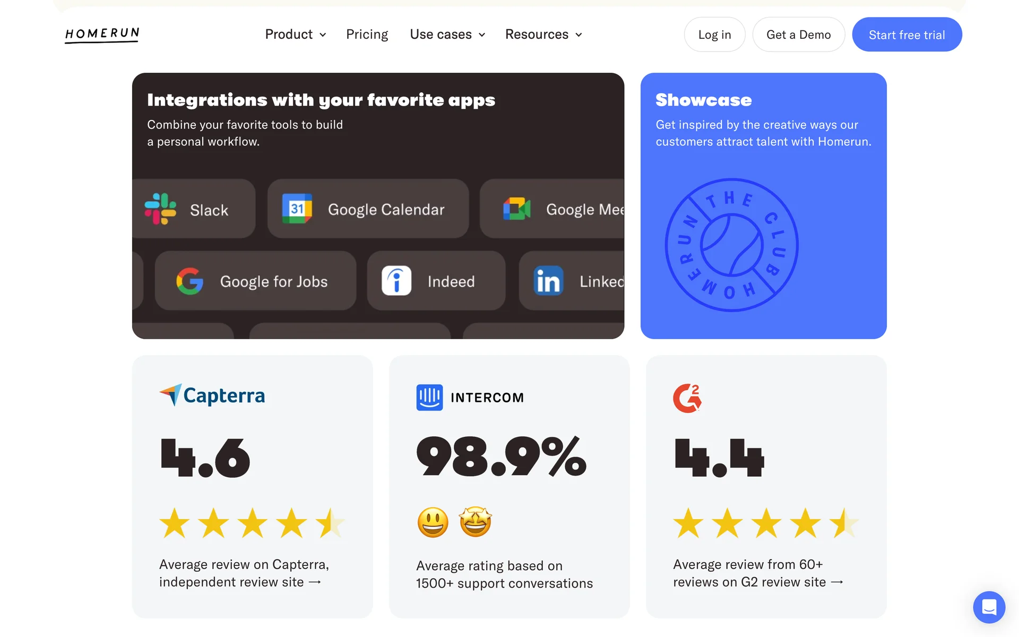Click the Homerun logo
Screen dimensions: 1019x637
102,35
